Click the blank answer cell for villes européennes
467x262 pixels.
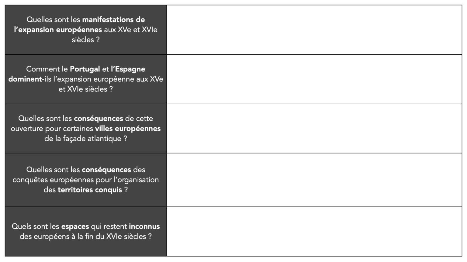coord(314,129)
